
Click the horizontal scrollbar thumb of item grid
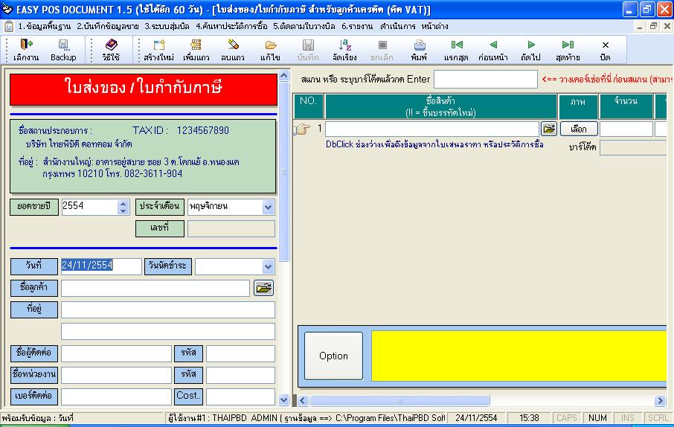tap(399, 401)
